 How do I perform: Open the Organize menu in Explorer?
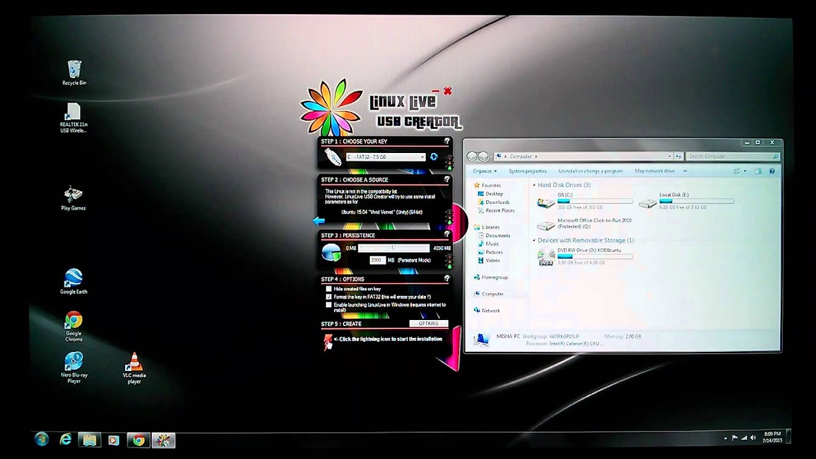click(484, 171)
